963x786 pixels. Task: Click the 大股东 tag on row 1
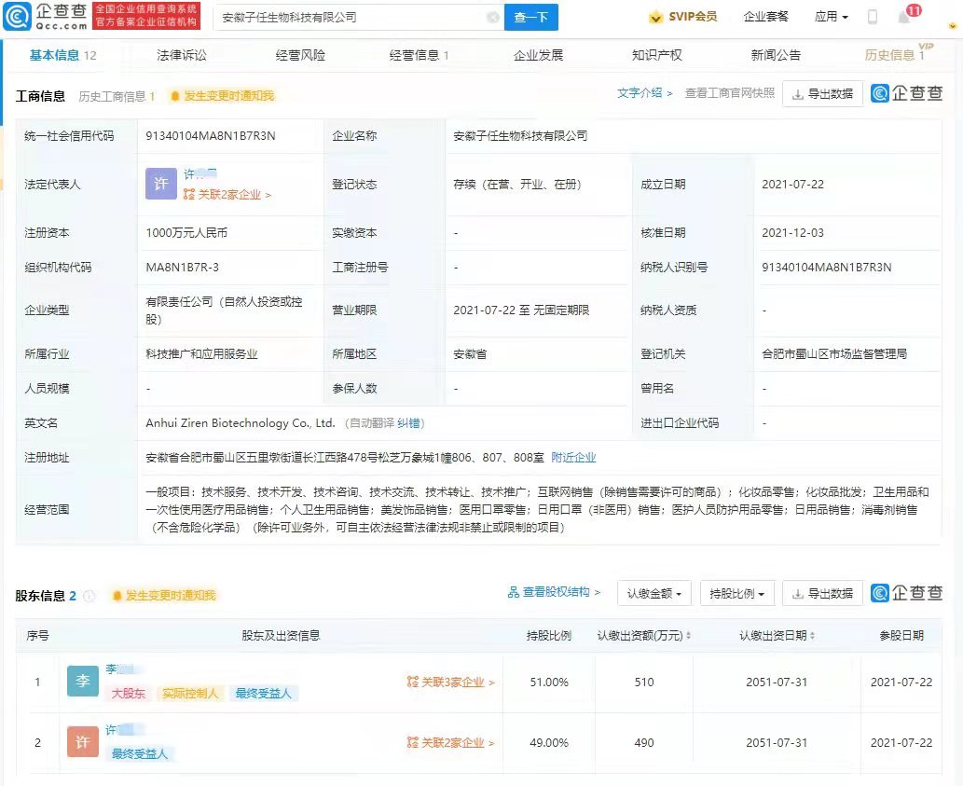pyautogui.click(x=129, y=694)
